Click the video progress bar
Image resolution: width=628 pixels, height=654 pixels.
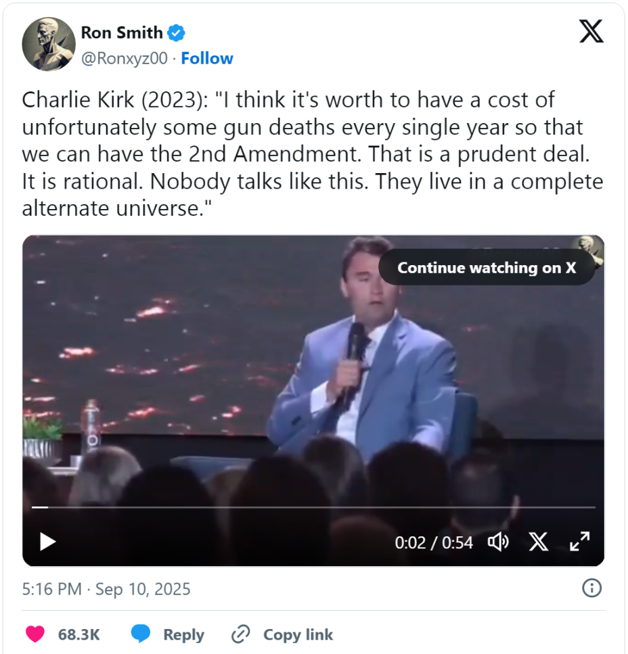coord(313,507)
